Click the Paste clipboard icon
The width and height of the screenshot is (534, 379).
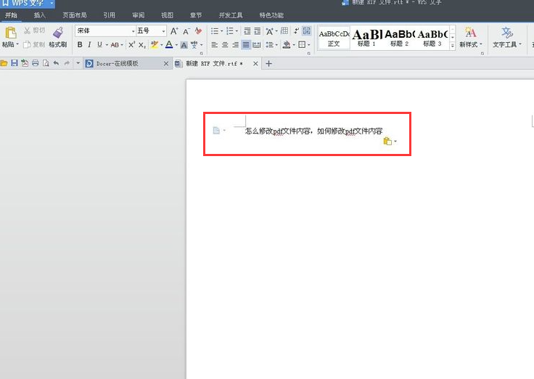[10, 33]
